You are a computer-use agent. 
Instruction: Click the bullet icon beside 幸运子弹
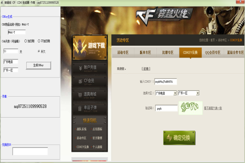tap(80, 108)
